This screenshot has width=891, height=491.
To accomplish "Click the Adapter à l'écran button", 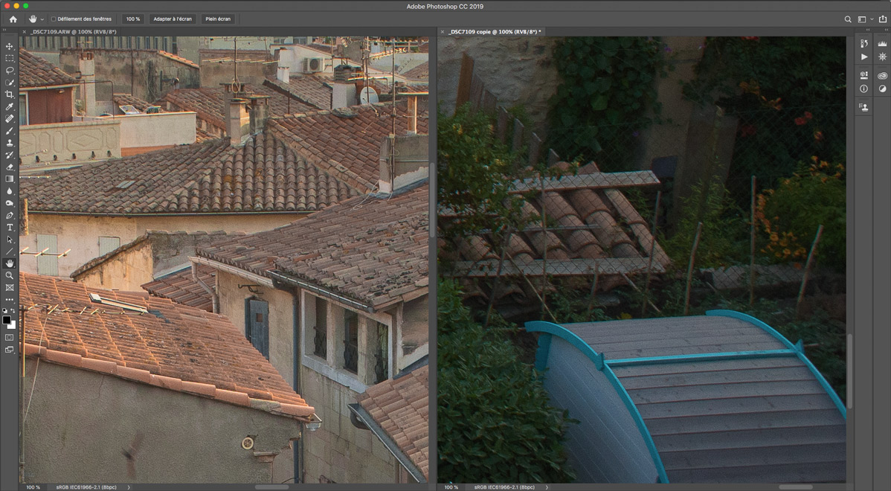I will 172,19.
